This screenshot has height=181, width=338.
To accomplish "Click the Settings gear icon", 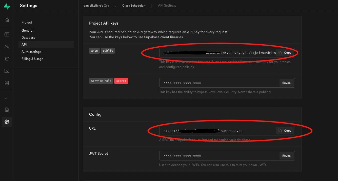I will tap(7, 122).
